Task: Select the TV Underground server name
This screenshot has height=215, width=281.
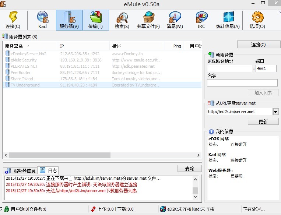Action: coord(25,85)
